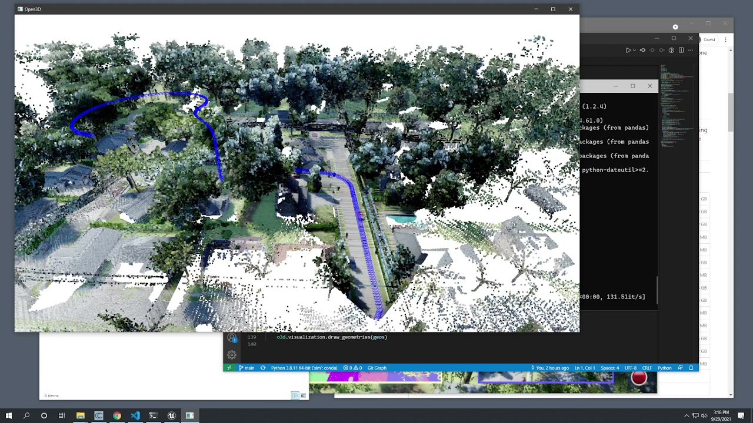
Task: Open VS Code Manage gear icon
Action: (232, 355)
